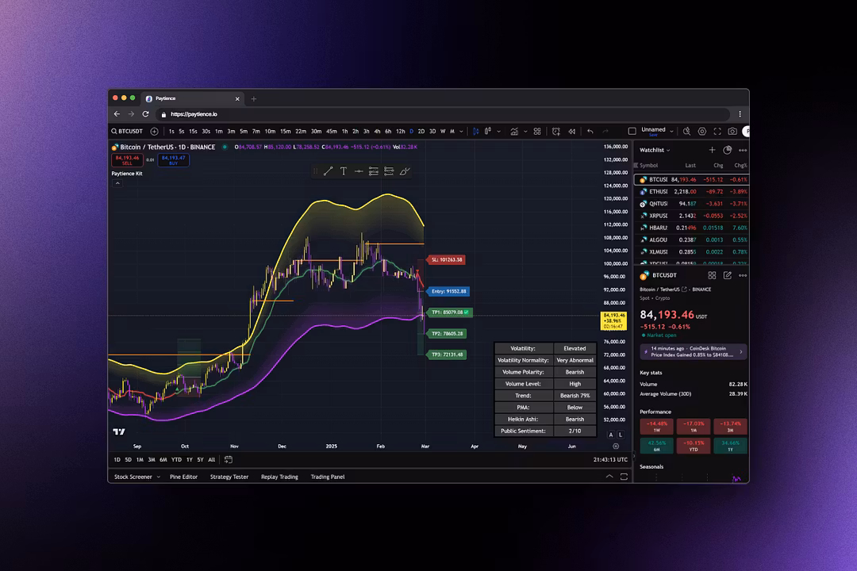Click the brush tool in drawing toolbar
The image size is (857, 571).
(405, 171)
